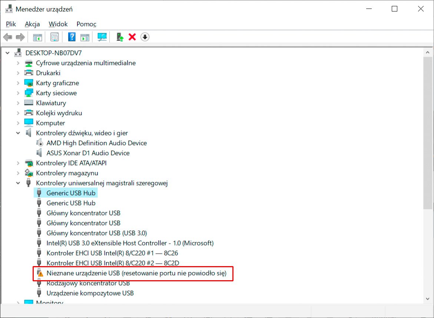The height and width of the screenshot is (318, 434).
Task: Click the Device Manager title bar icon
Action: coord(9,9)
